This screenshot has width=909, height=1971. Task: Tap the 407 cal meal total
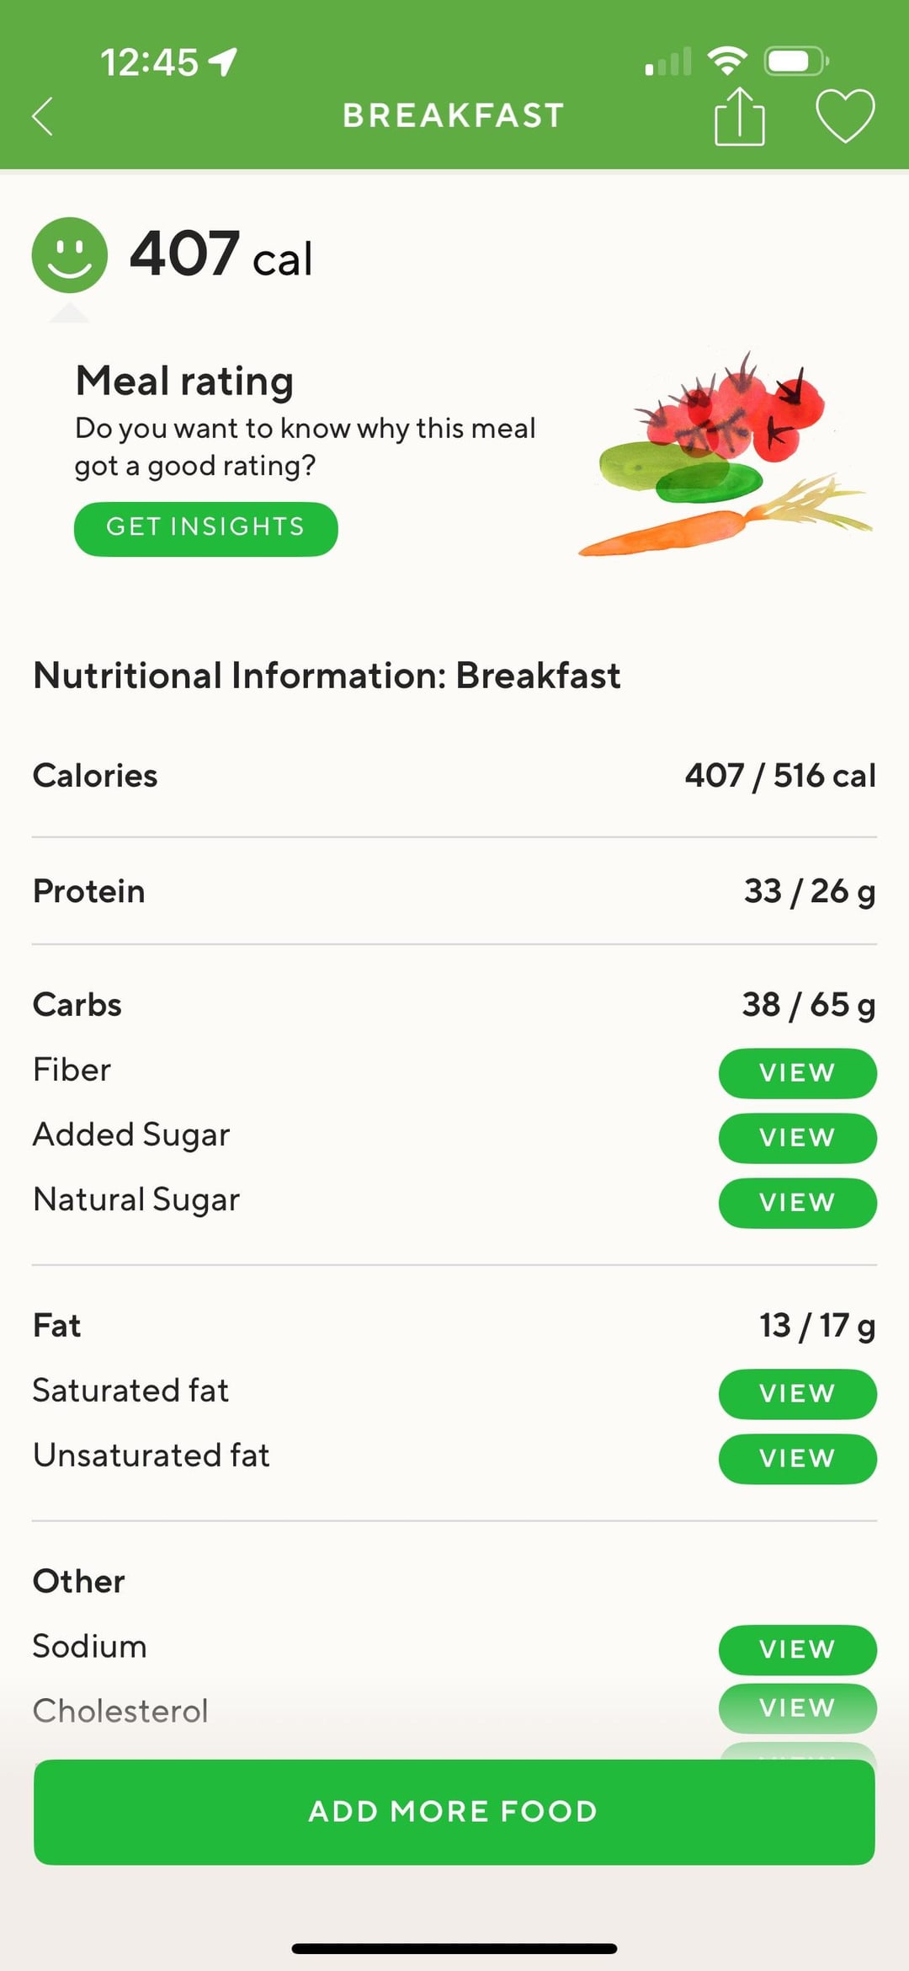pos(221,254)
